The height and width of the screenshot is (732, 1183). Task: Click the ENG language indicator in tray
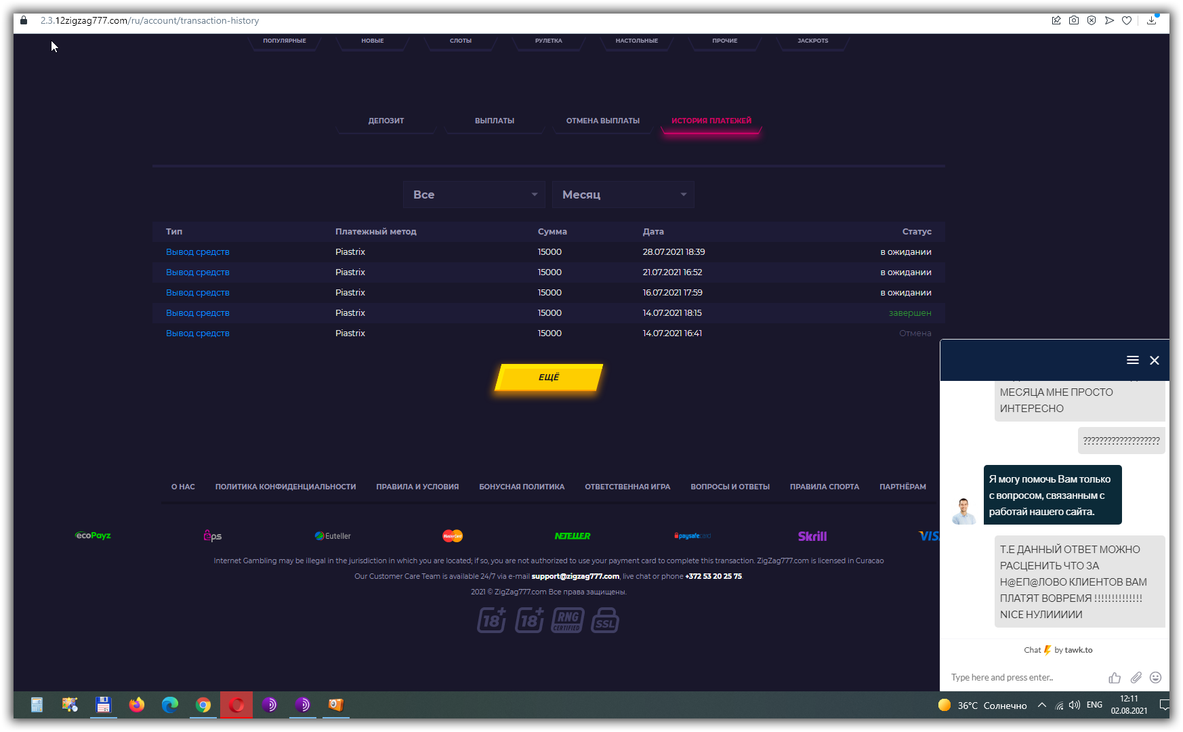(1094, 705)
